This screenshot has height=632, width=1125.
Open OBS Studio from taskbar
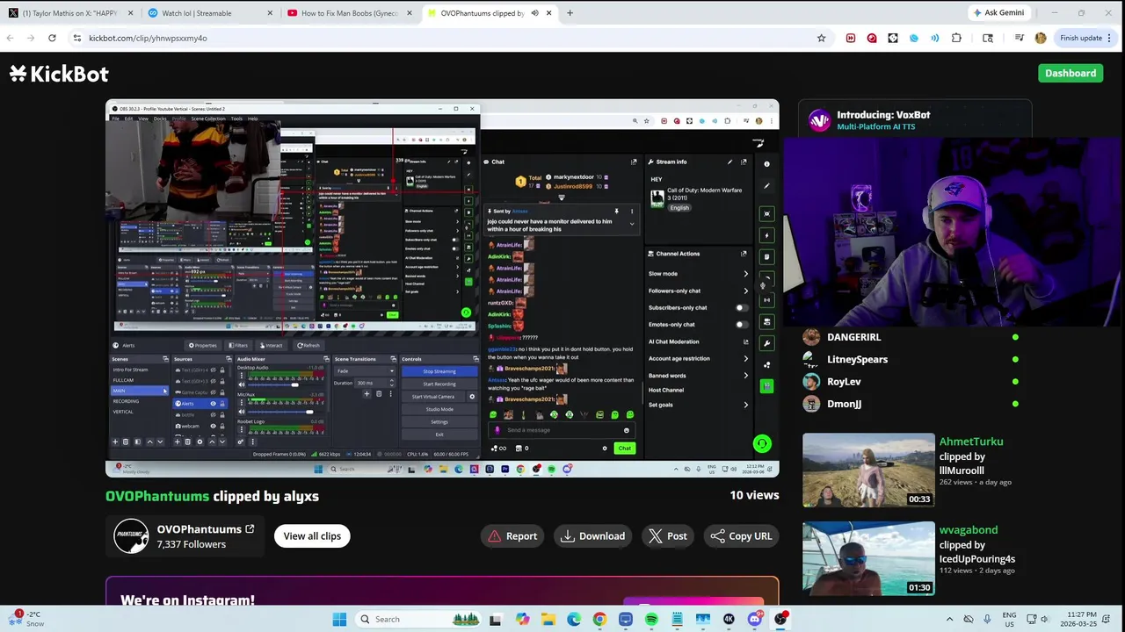coord(780,620)
